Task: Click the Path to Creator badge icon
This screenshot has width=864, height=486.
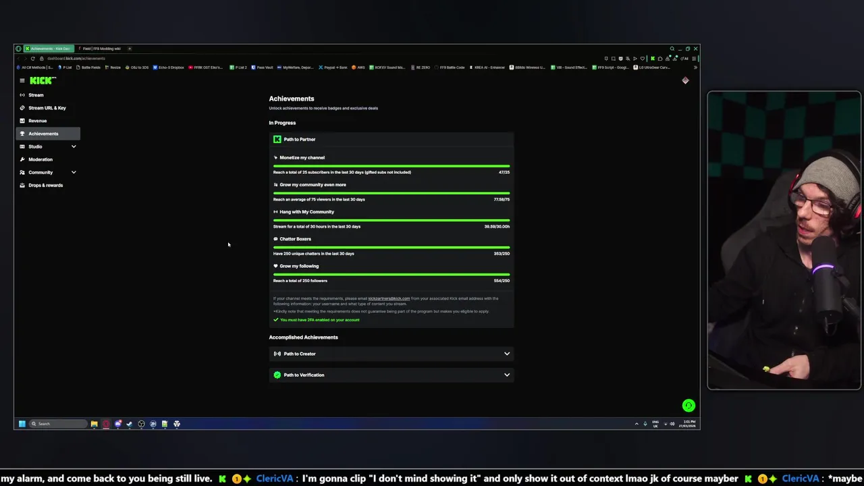Action: pyautogui.click(x=277, y=354)
